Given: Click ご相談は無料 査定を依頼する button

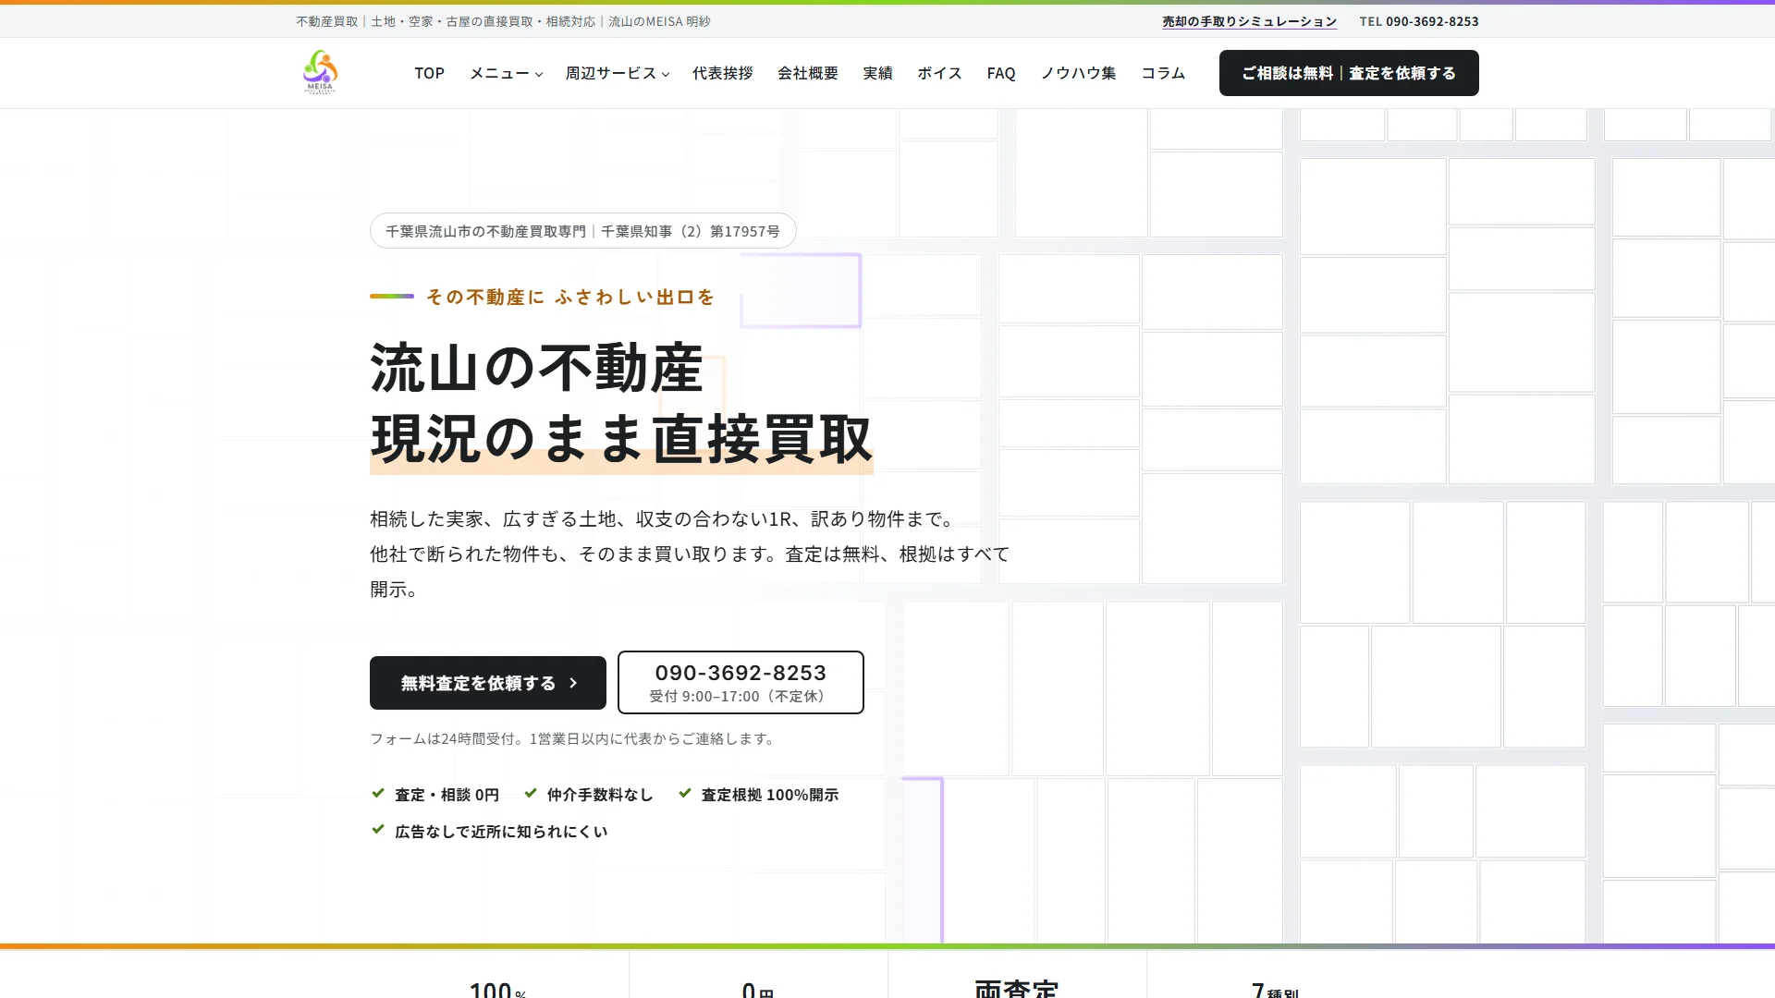Looking at the screenshot, I should coord(1349,73).
